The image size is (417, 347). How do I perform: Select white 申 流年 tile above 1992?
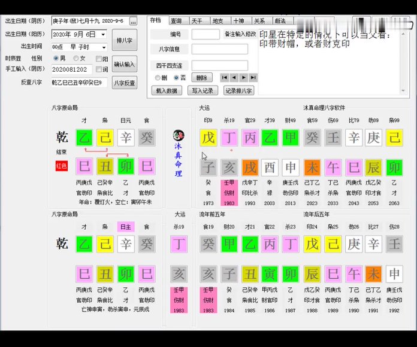point(394,274)
